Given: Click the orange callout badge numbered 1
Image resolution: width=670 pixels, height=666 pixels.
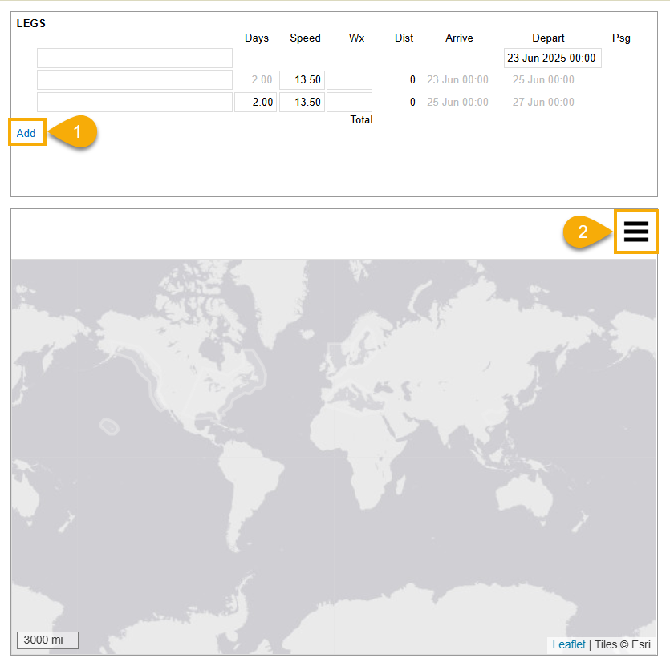Looking at the screenshot, I should (x=76, y=133).
